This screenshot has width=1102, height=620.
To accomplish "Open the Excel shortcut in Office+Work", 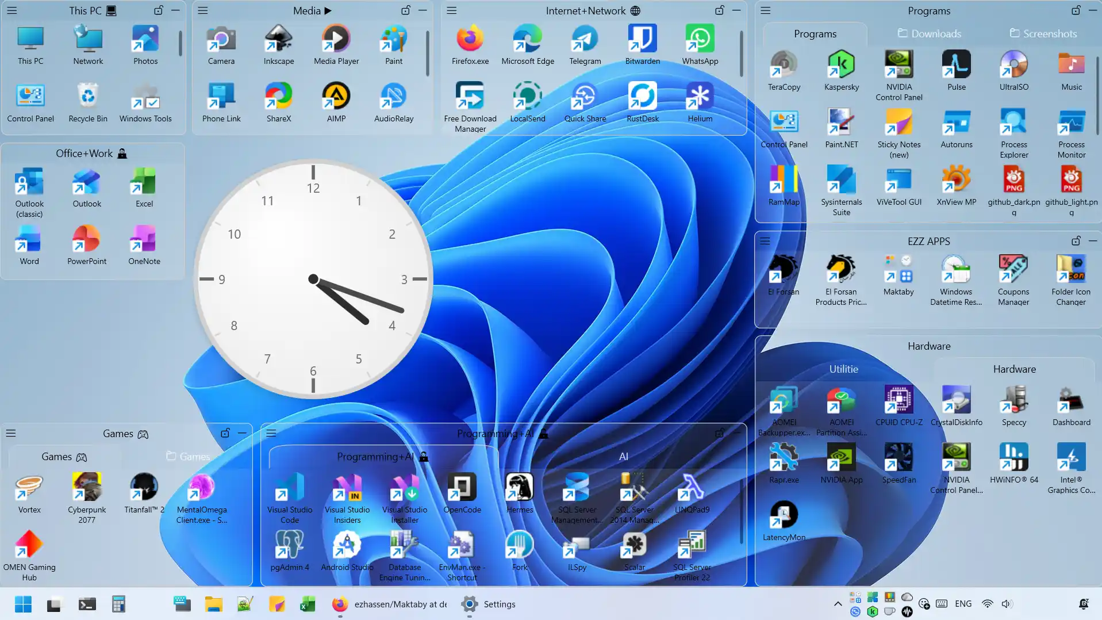I will pos(144,187).
